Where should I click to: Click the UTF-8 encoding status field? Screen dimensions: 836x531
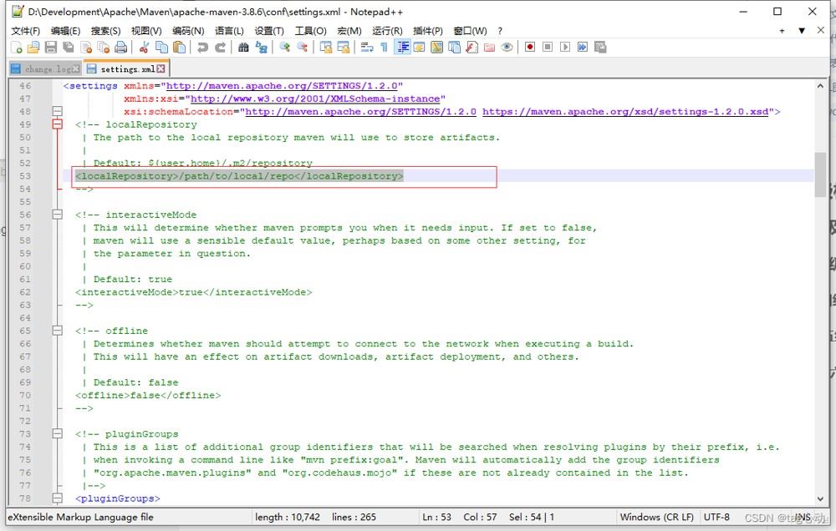click(716, 517)
